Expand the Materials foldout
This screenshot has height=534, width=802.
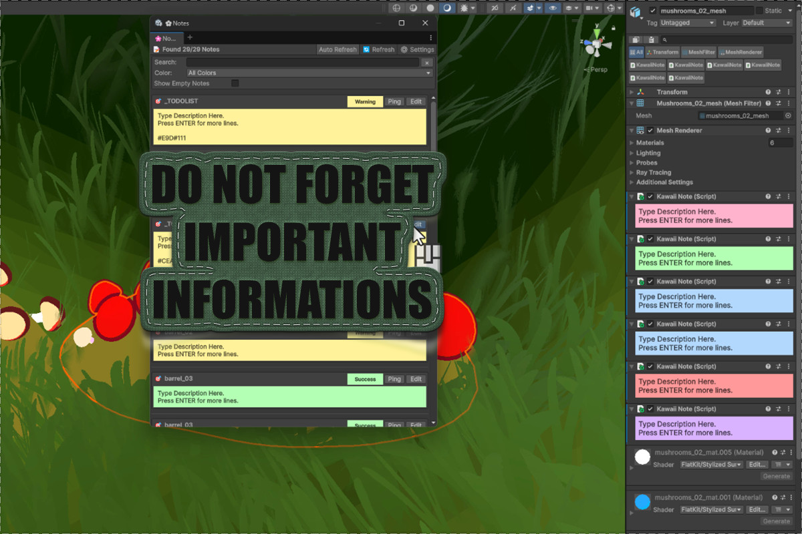point(632,143)
